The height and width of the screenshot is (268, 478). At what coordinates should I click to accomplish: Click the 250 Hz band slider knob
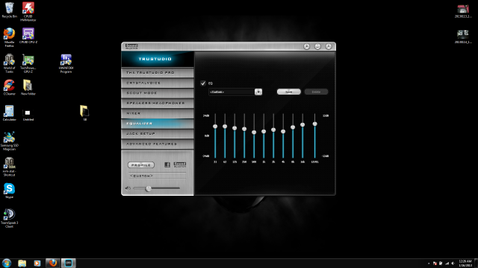244,129
